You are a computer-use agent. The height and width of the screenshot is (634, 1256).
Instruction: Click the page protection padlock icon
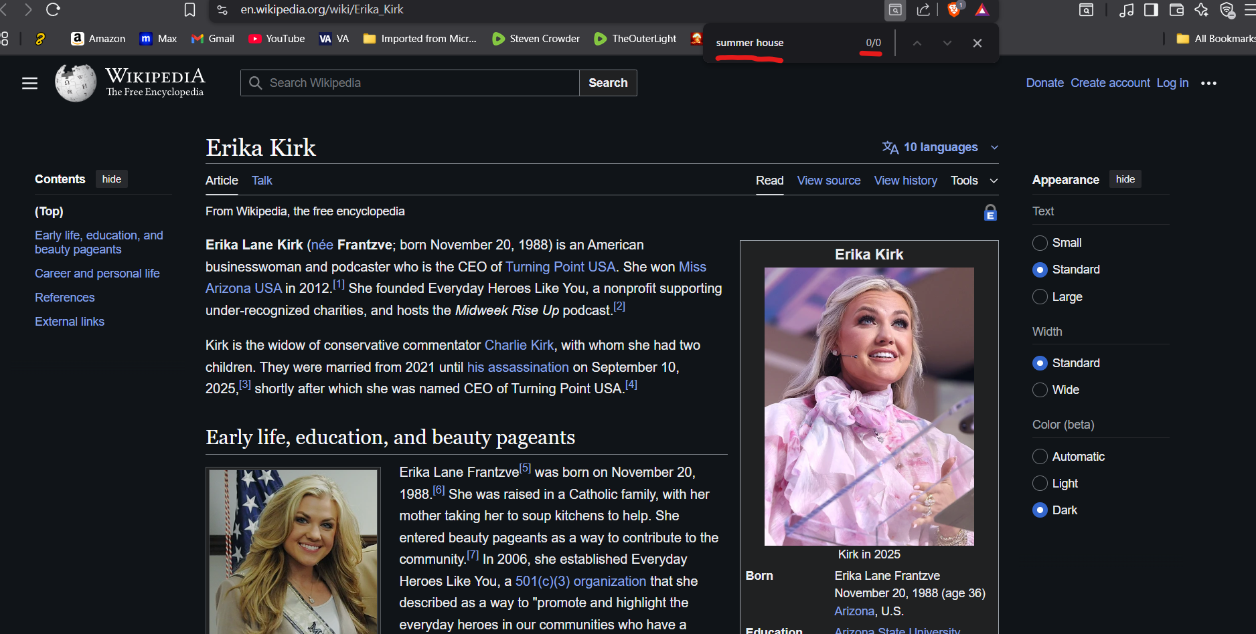point(990,213)
